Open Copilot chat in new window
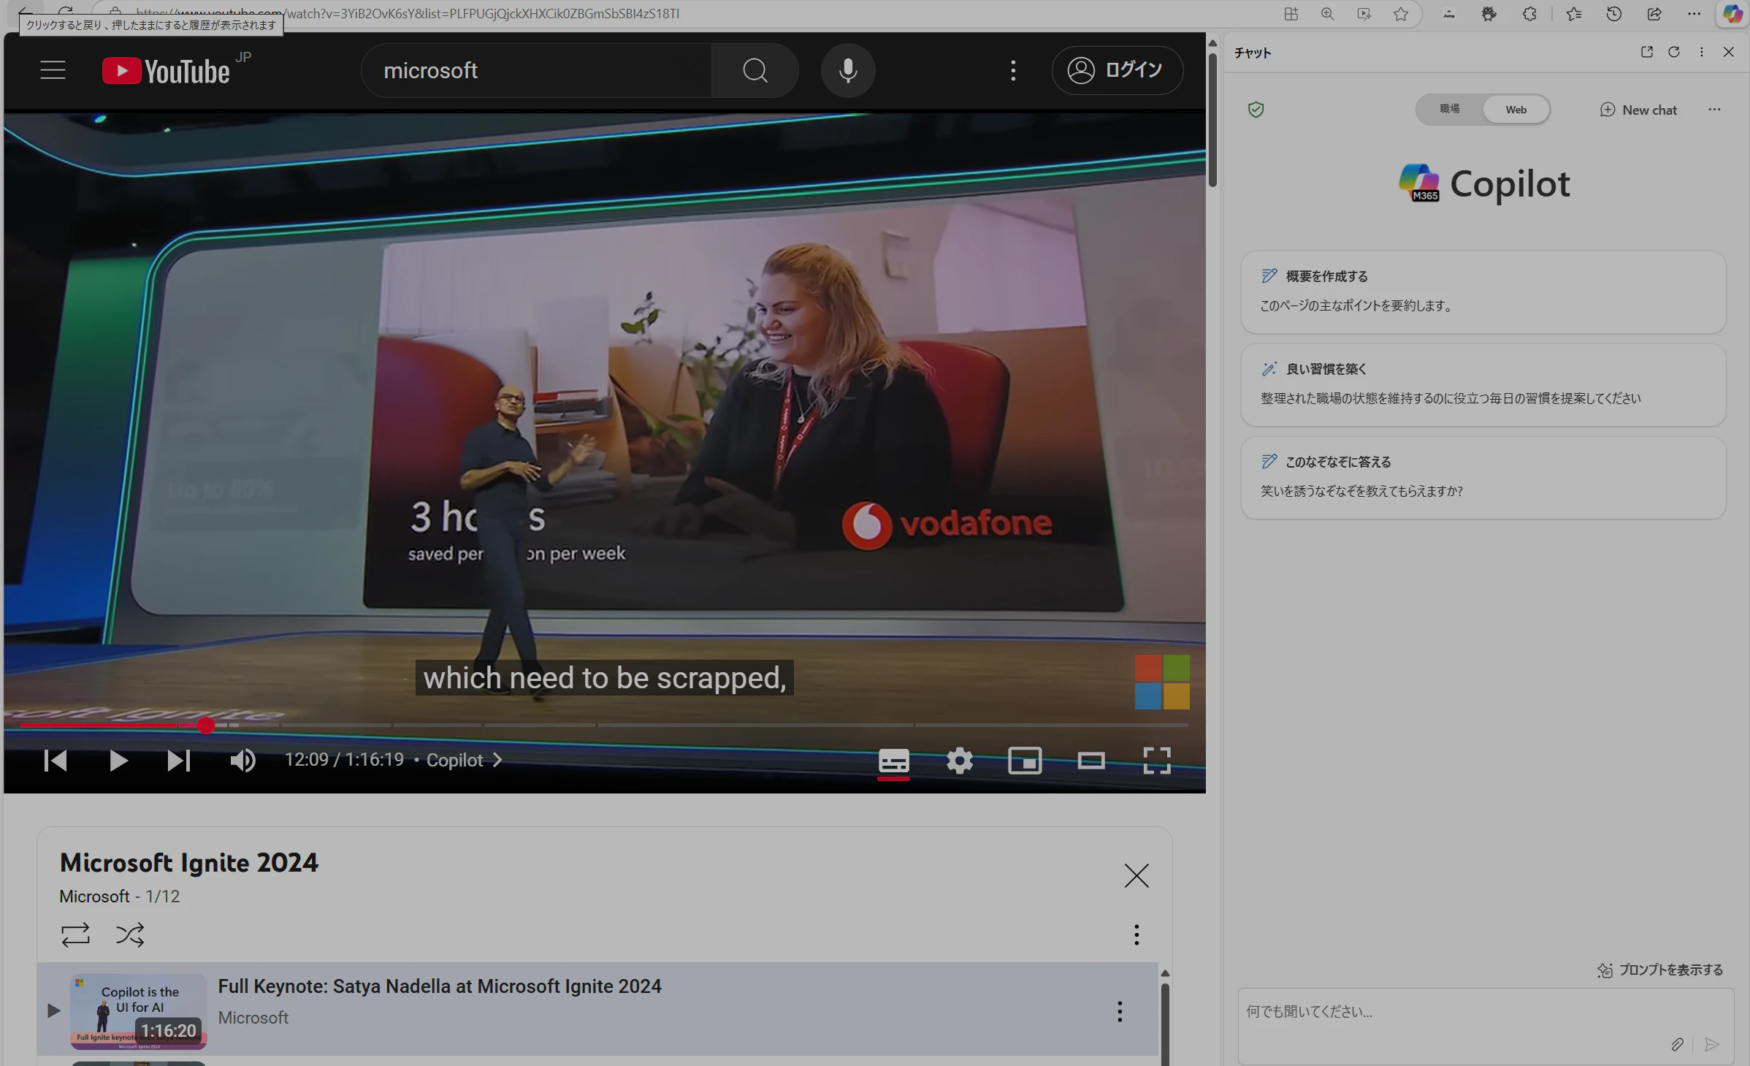1750x1066 pixels. (1646, 52)
